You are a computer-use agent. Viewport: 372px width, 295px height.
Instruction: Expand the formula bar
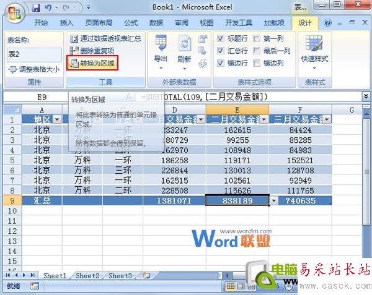click(x=366, y=96)
